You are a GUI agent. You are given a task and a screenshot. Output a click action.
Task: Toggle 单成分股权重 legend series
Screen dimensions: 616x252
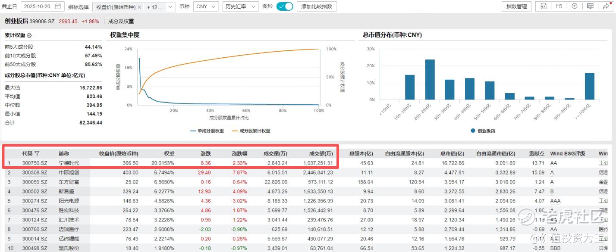click(x=207, y=131)
